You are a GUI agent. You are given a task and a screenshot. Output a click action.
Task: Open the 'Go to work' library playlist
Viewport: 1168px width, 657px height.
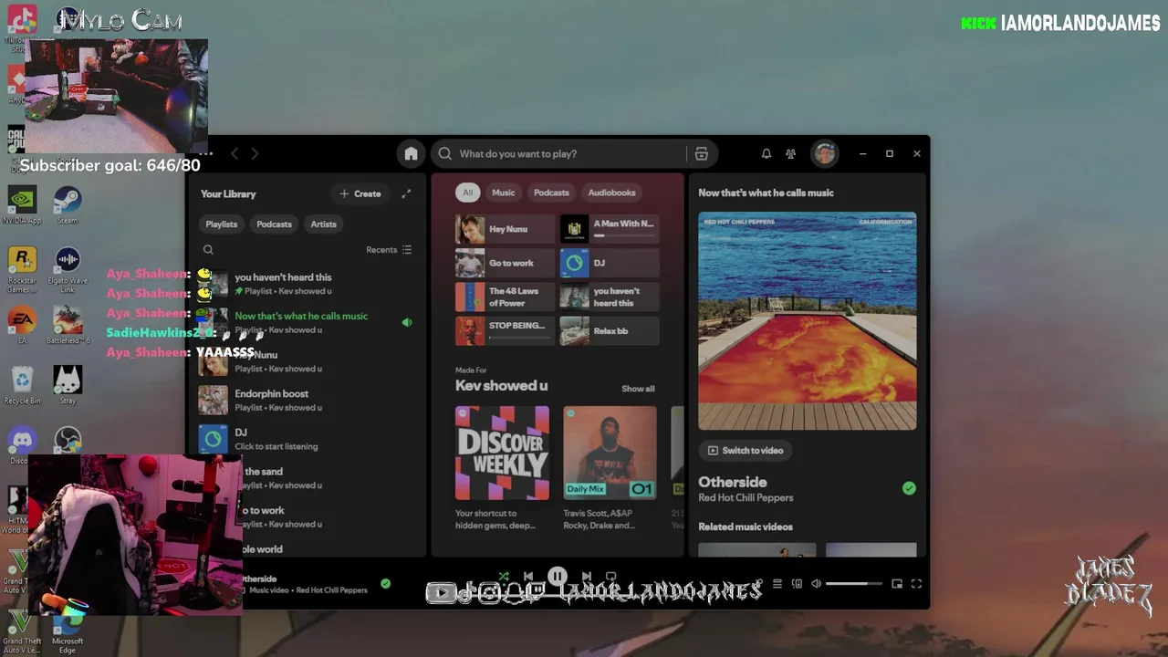(x=306, y=516)
